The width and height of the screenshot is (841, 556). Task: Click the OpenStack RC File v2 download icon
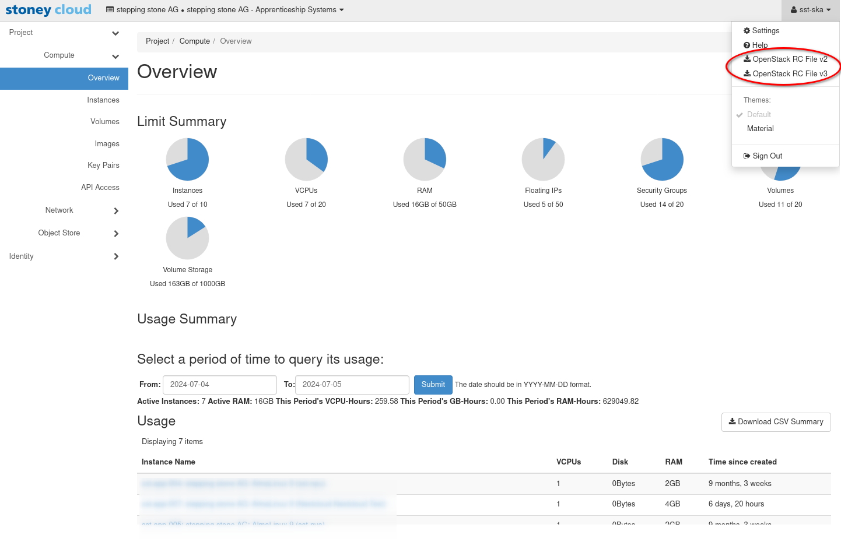coord(747,59)
